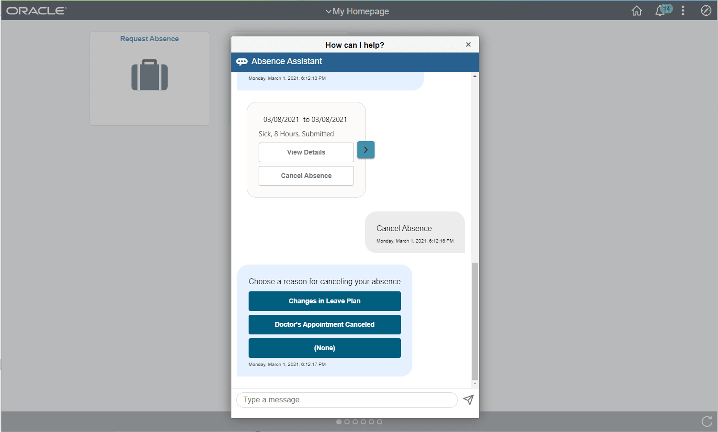Screen dimensions: 718x432
Task: Send the message with the paper plane icon
Action: (x=468, y=400)
